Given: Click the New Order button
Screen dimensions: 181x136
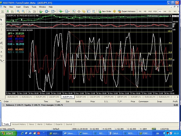Looking at the screenshot, I should pos(105,11).
